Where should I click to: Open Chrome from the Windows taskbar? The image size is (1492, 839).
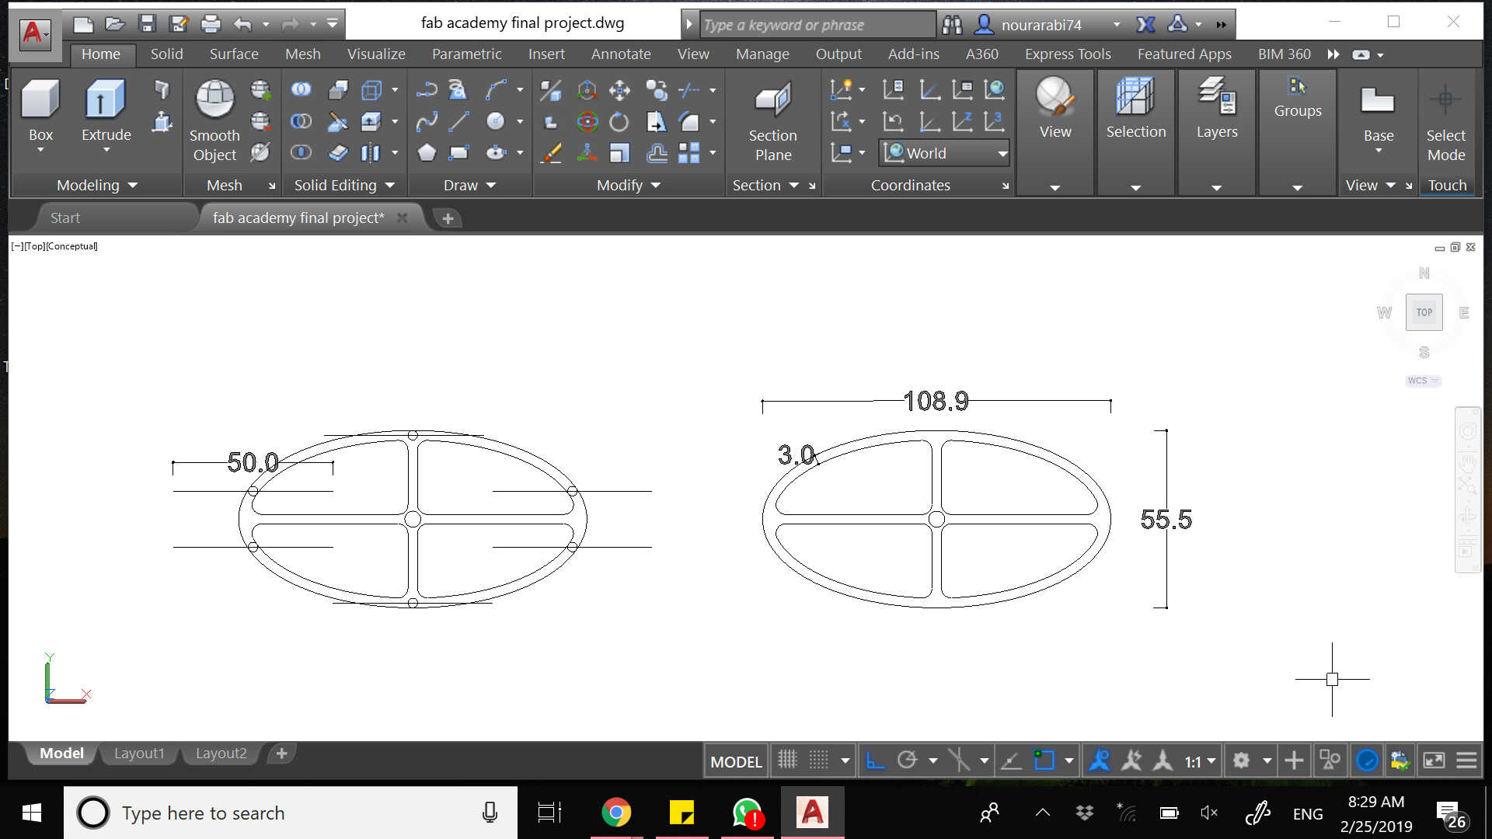(x=616, y=813)
